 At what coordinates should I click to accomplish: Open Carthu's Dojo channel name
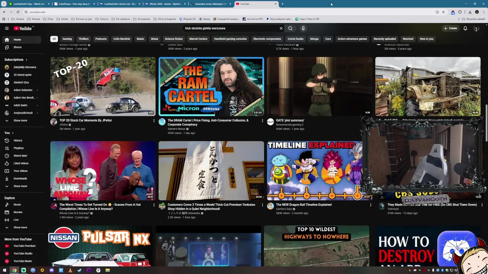point(284,209)
